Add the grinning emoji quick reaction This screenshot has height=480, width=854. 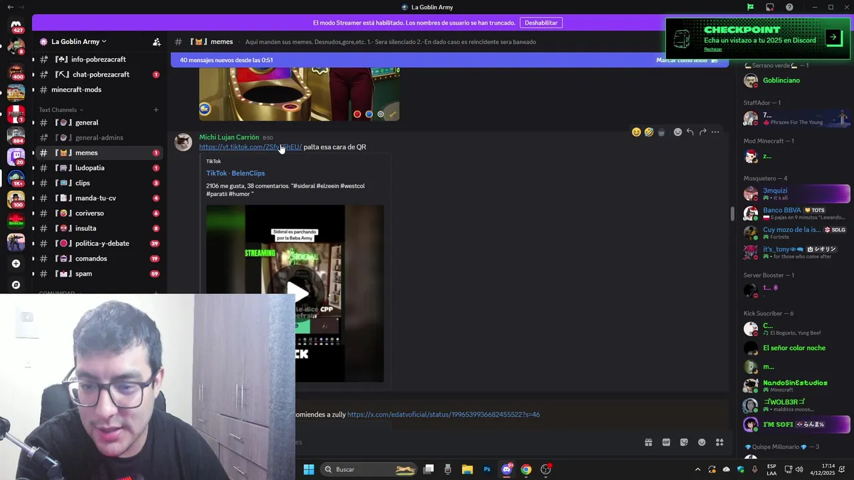pos(636,132)
